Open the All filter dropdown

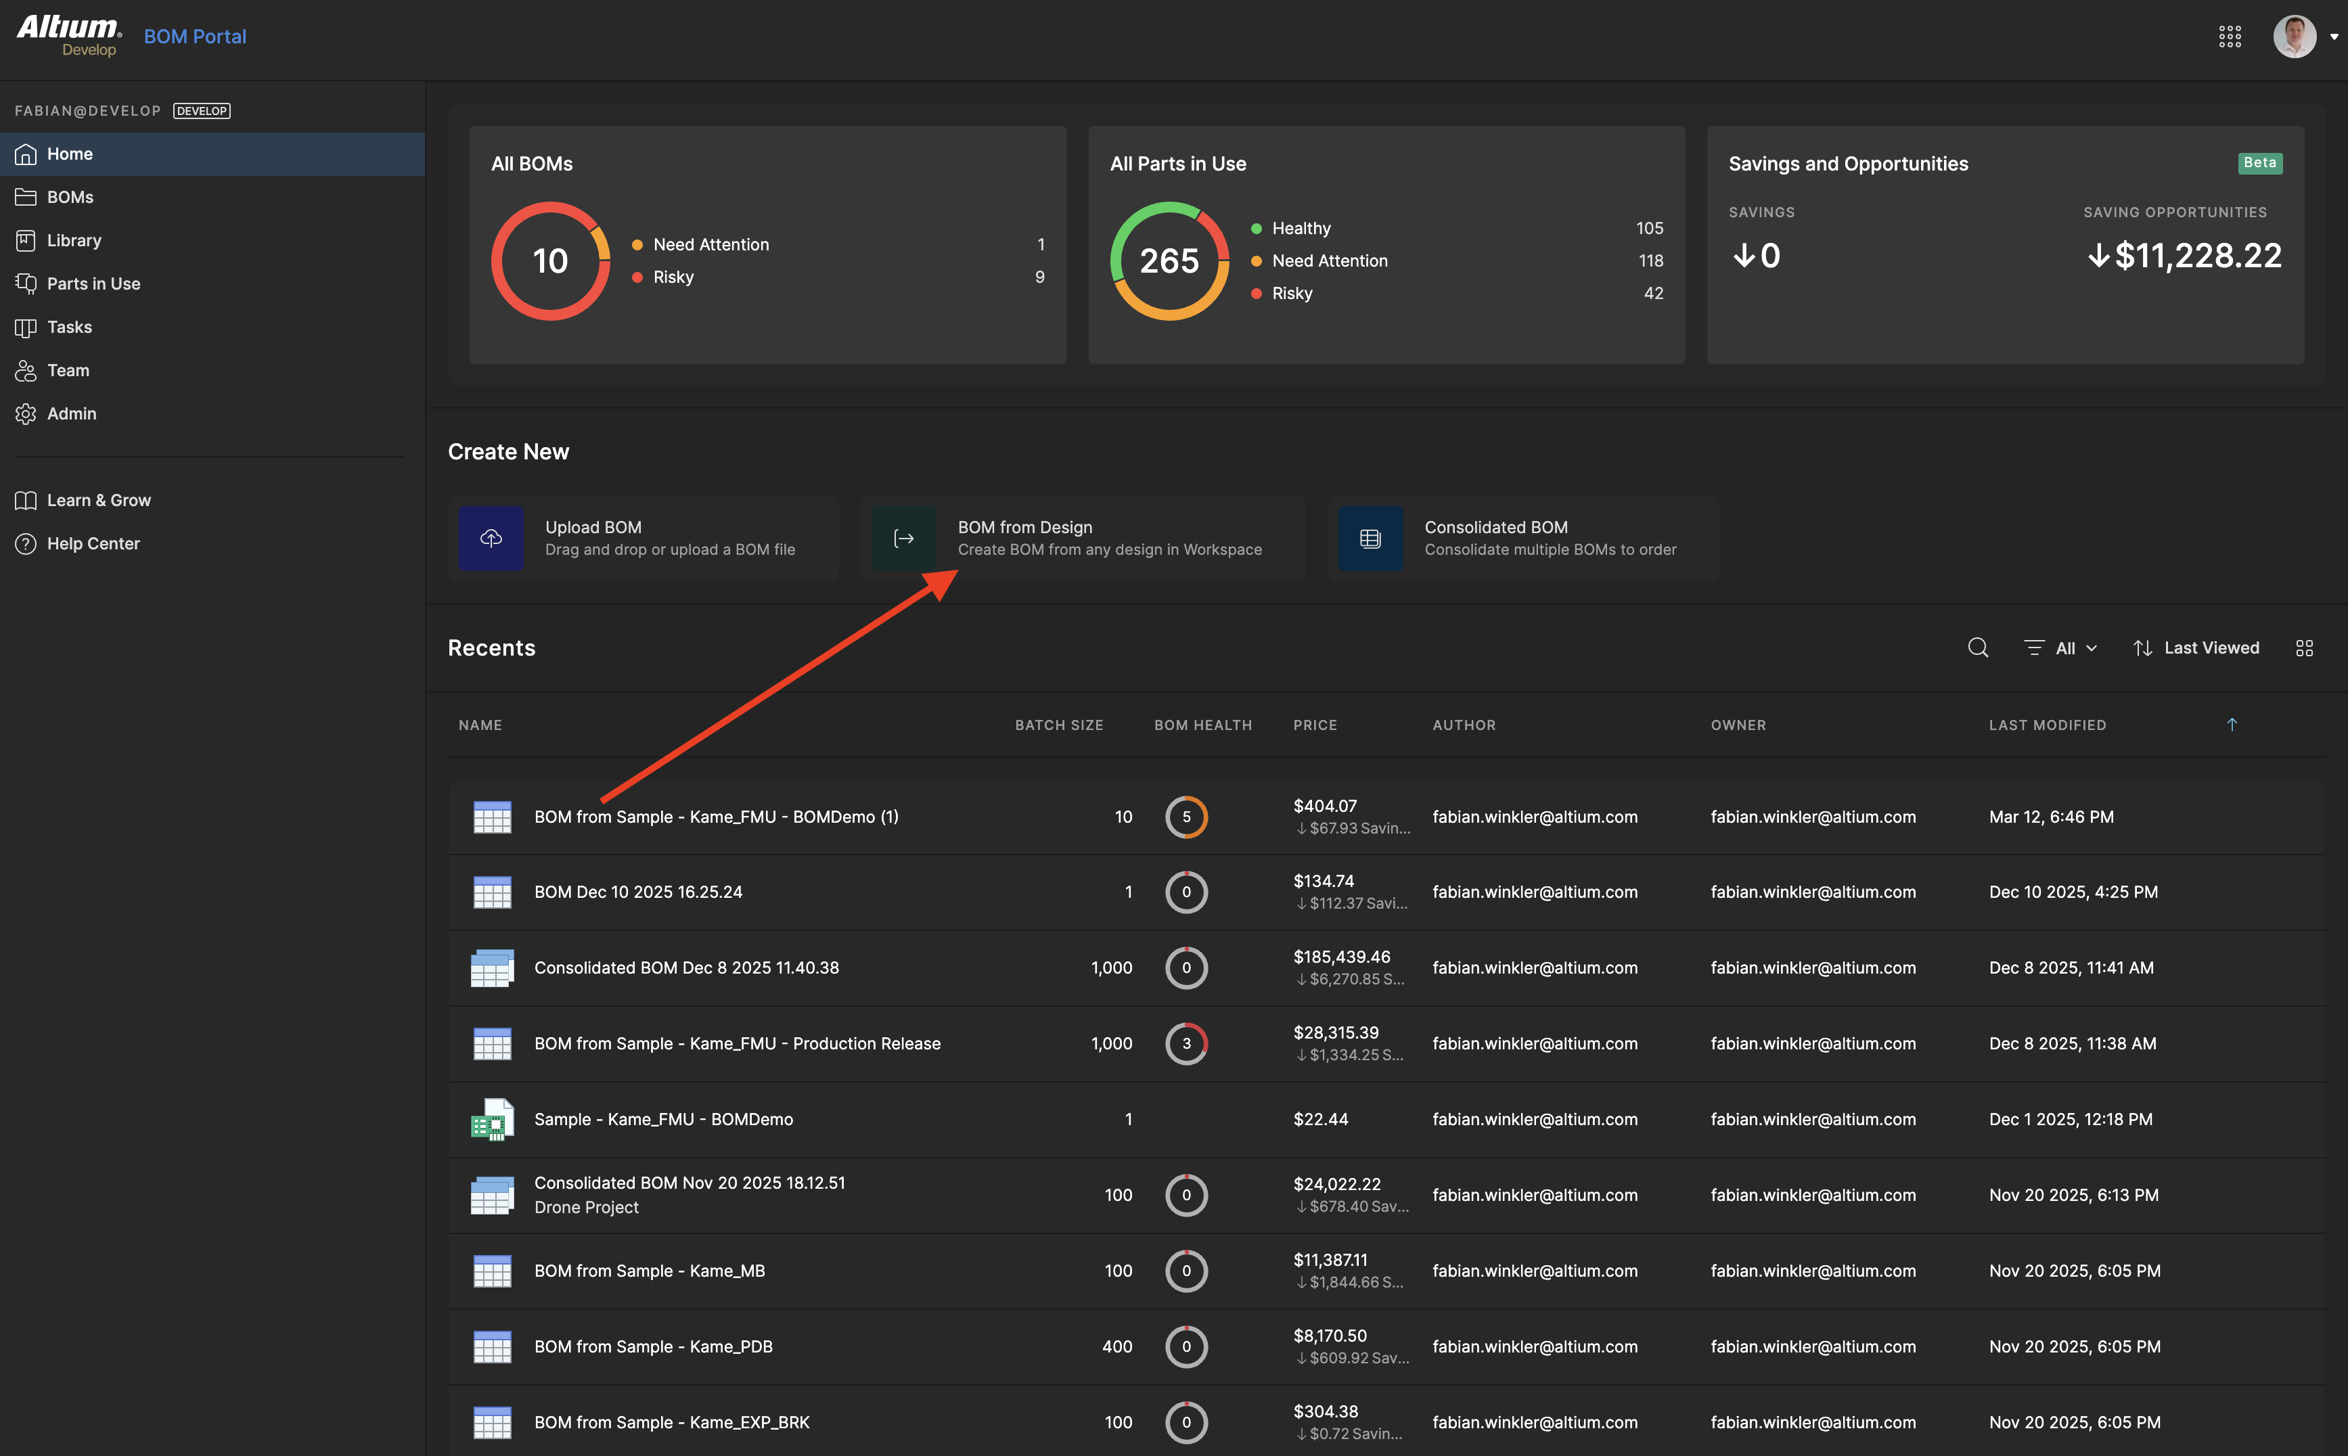point(2061,648)
